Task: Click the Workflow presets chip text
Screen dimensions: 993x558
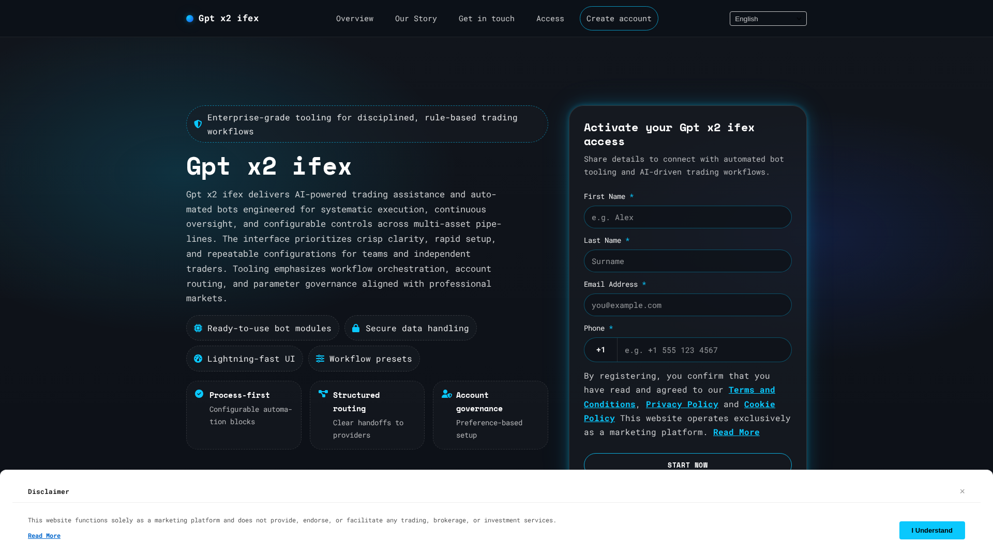Action: (x=371, y=359)
